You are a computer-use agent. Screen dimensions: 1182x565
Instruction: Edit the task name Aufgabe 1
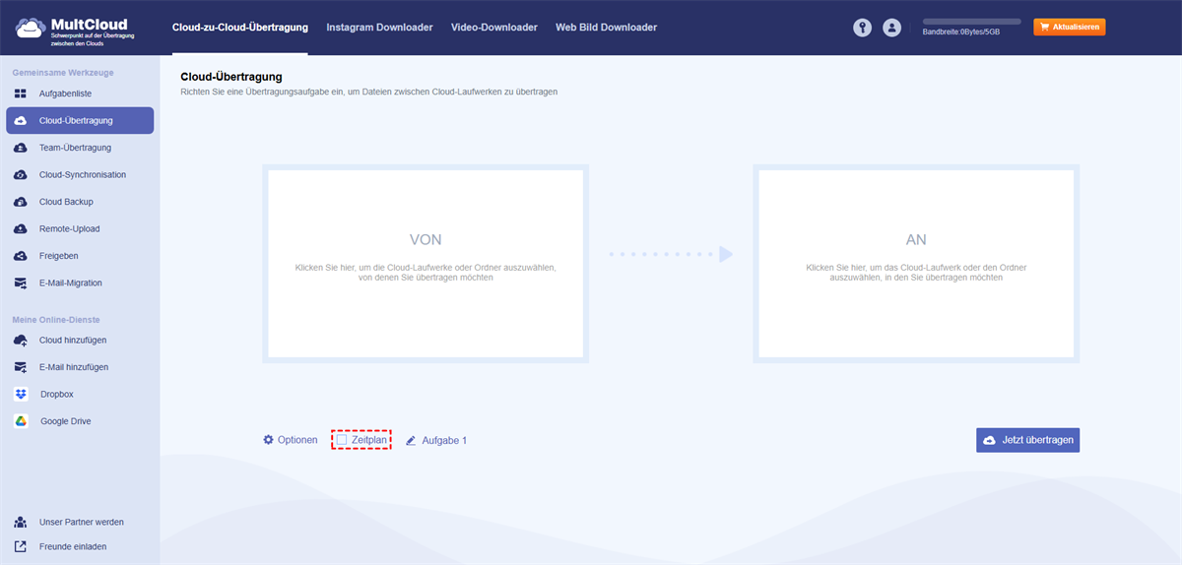(x=435, y=440)
